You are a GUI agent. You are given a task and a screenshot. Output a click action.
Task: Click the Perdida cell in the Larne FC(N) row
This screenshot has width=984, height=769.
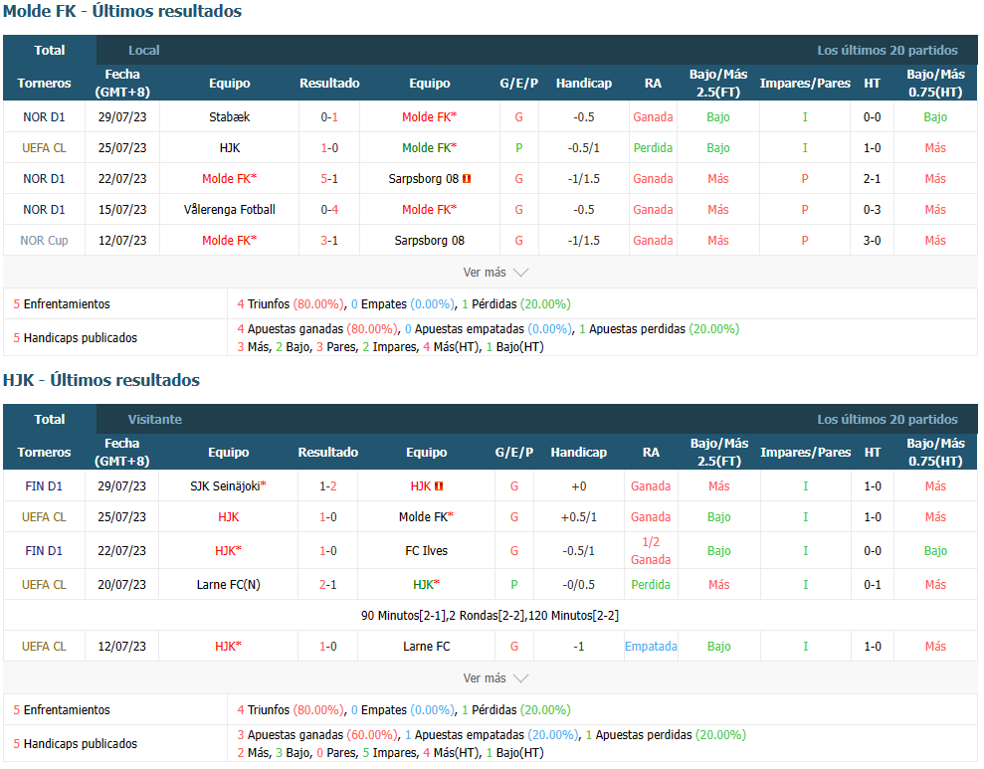[x=651, y=585]
